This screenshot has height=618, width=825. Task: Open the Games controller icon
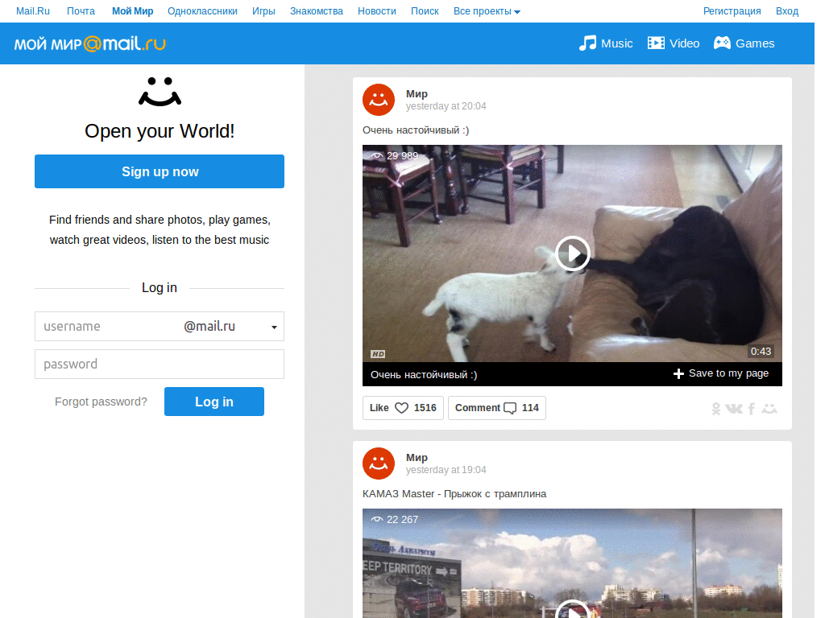(x=722, y=43)
